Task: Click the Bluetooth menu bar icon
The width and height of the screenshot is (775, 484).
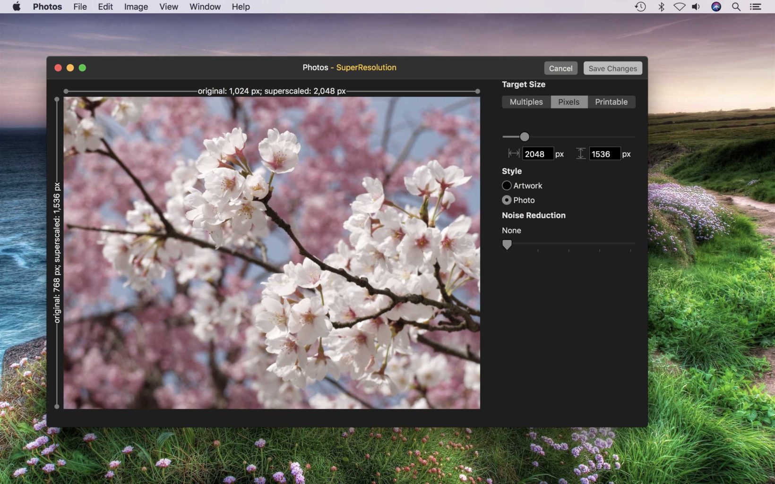Action: 661,7
